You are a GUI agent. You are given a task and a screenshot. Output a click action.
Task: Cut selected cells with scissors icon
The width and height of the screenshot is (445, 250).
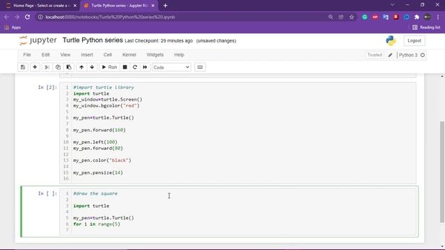[x=47, y=67]
